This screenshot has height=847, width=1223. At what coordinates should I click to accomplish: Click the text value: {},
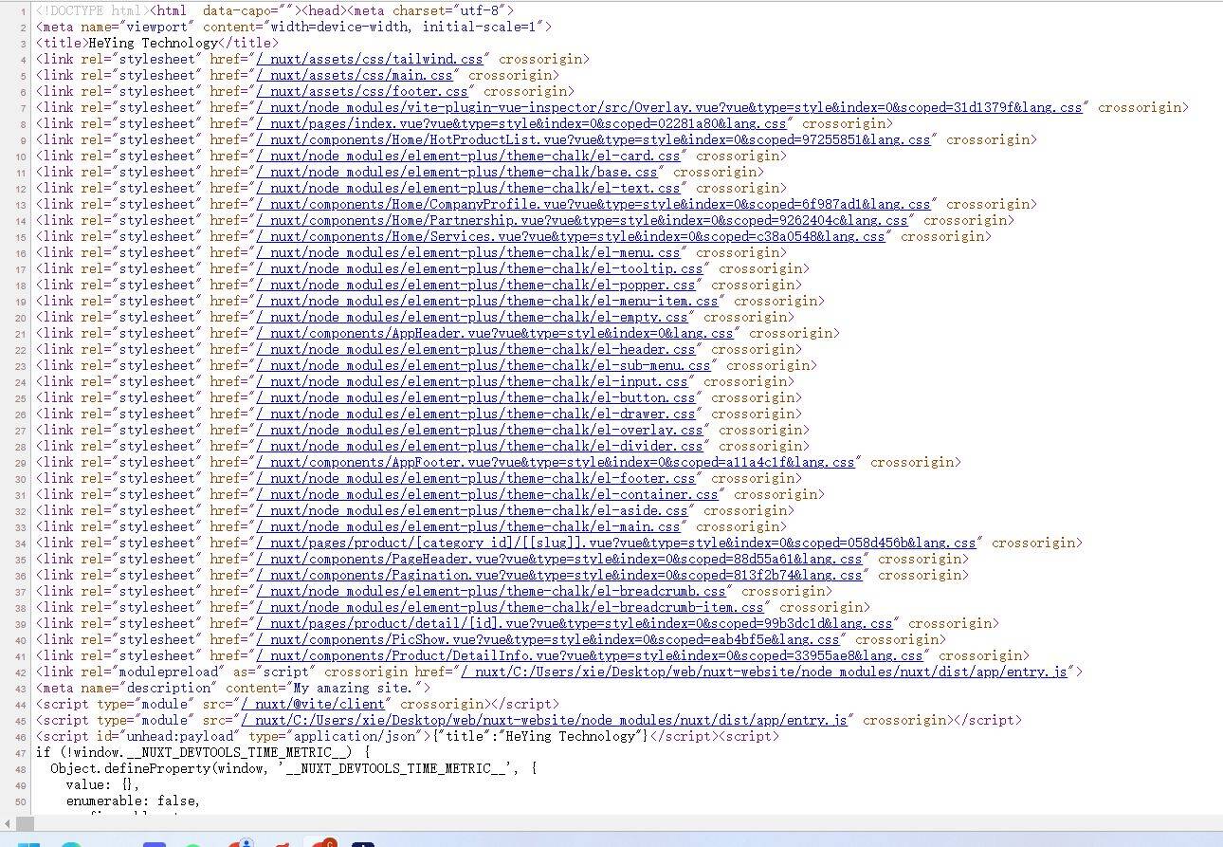pos(103,784)
